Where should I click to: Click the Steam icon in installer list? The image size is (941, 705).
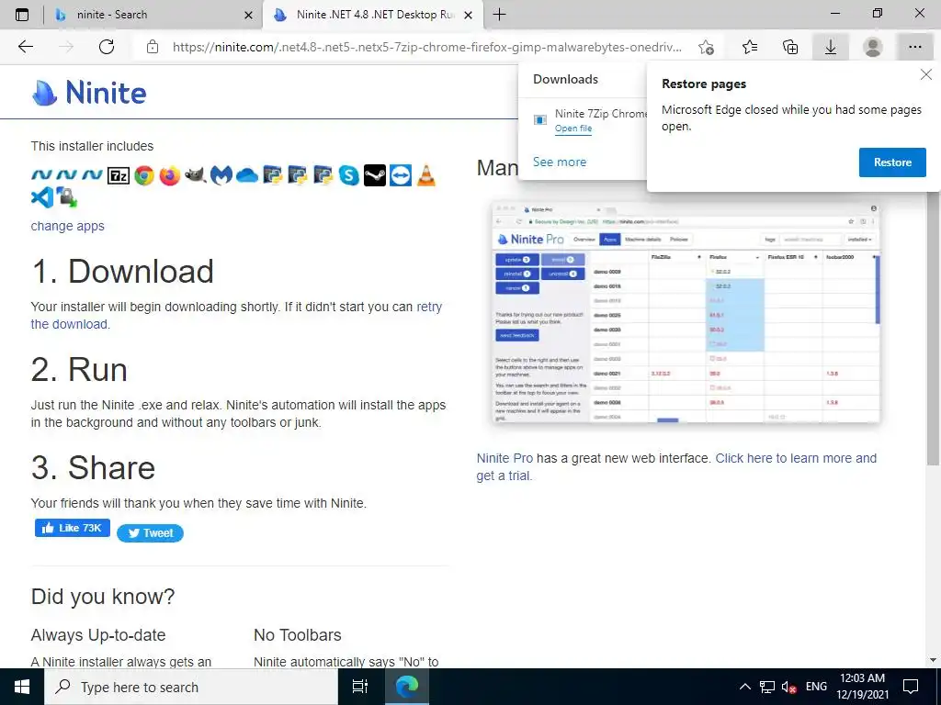[375, 175]
